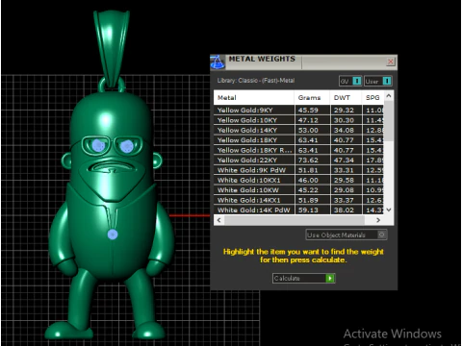Click horizontal scroll left arrow
This screenshot has width=462, height=346.
(218, 220)
